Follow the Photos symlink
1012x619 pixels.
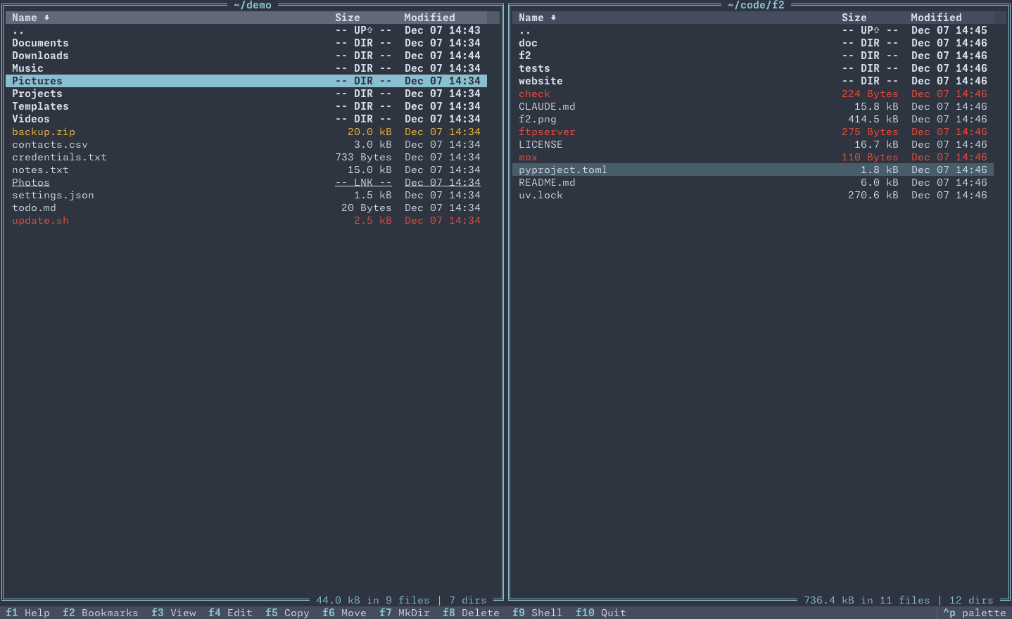coord(30,182)
